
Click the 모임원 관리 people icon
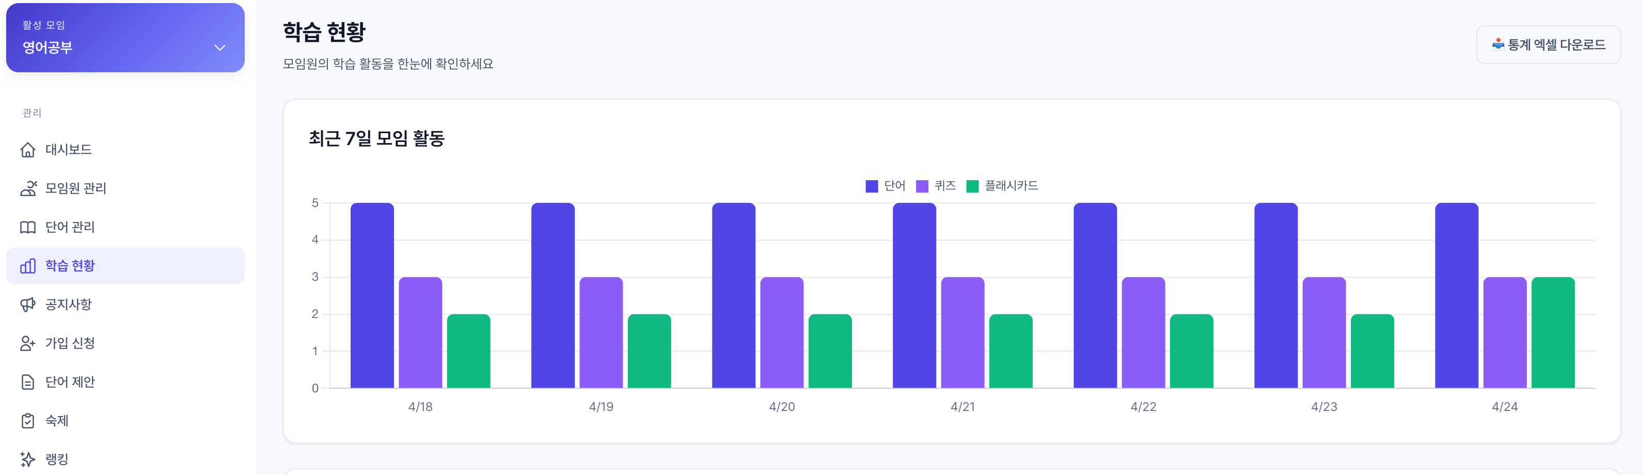click(x=28, y=189)
